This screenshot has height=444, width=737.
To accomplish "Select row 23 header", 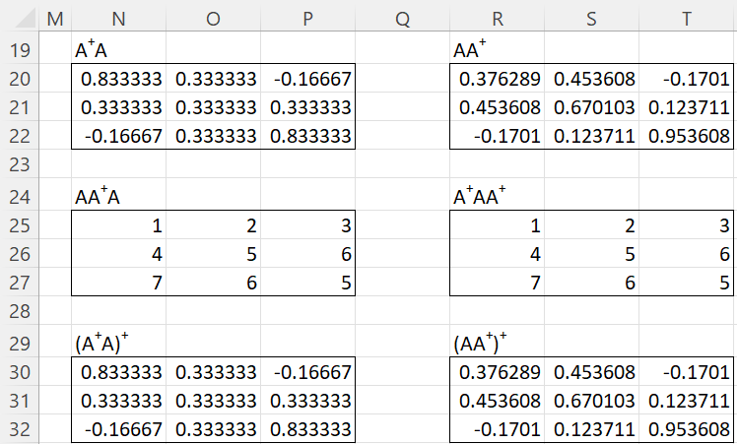I will pos(20,164).
